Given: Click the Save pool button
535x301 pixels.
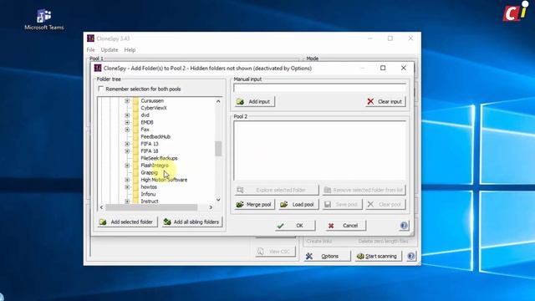Looking at the screenshot, I should tap(342, 204).
